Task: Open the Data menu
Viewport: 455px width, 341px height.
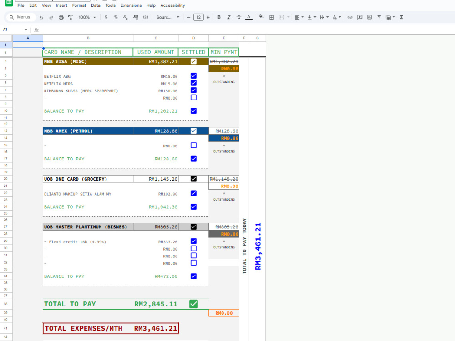Action: [96, 5]
